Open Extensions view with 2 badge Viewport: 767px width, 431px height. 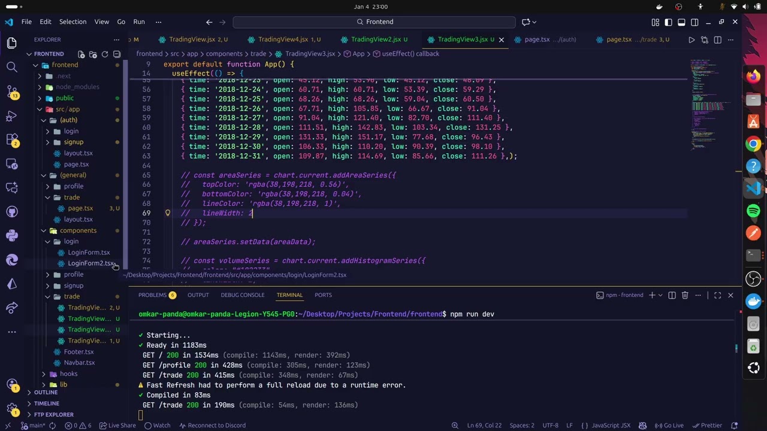[12, 139]
